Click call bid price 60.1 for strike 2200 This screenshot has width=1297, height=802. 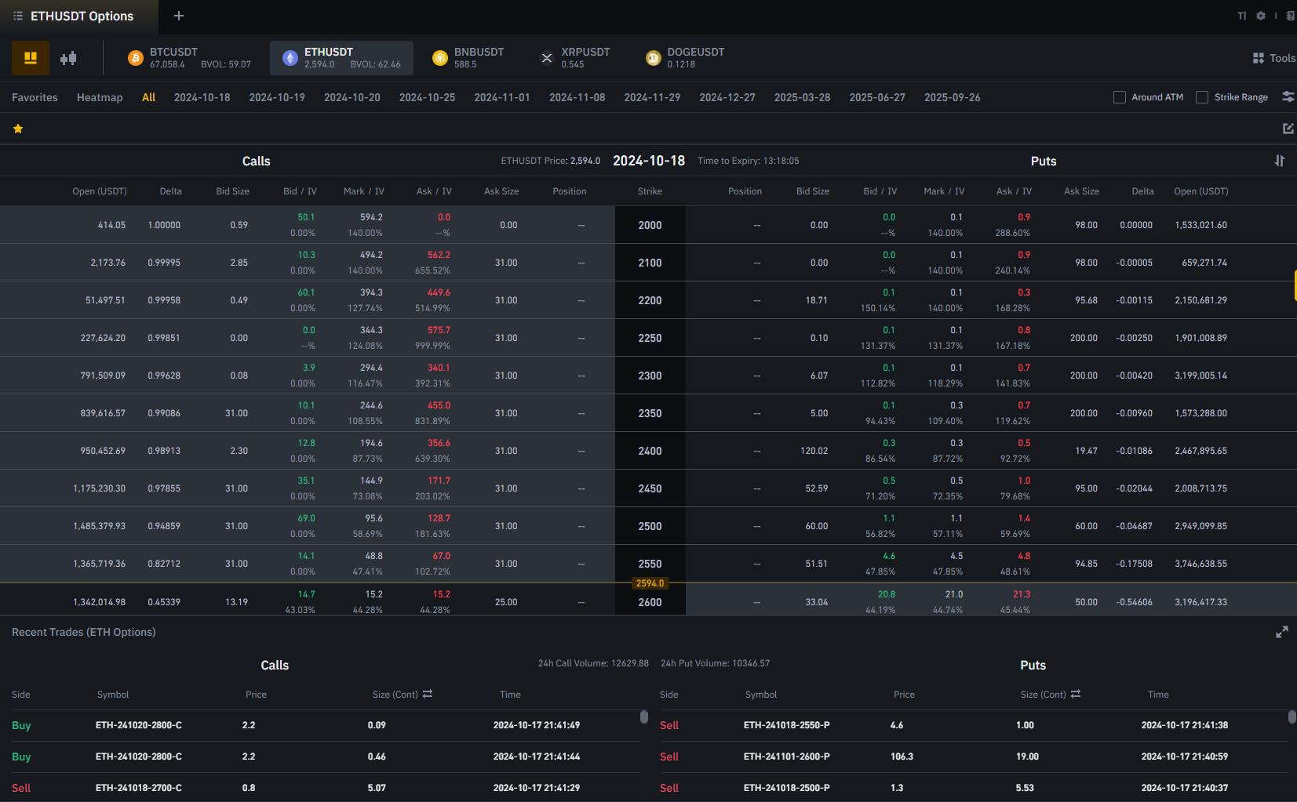pos(306,292)
